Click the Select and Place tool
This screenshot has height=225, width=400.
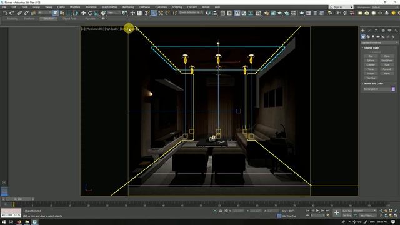tap(103, 13)
